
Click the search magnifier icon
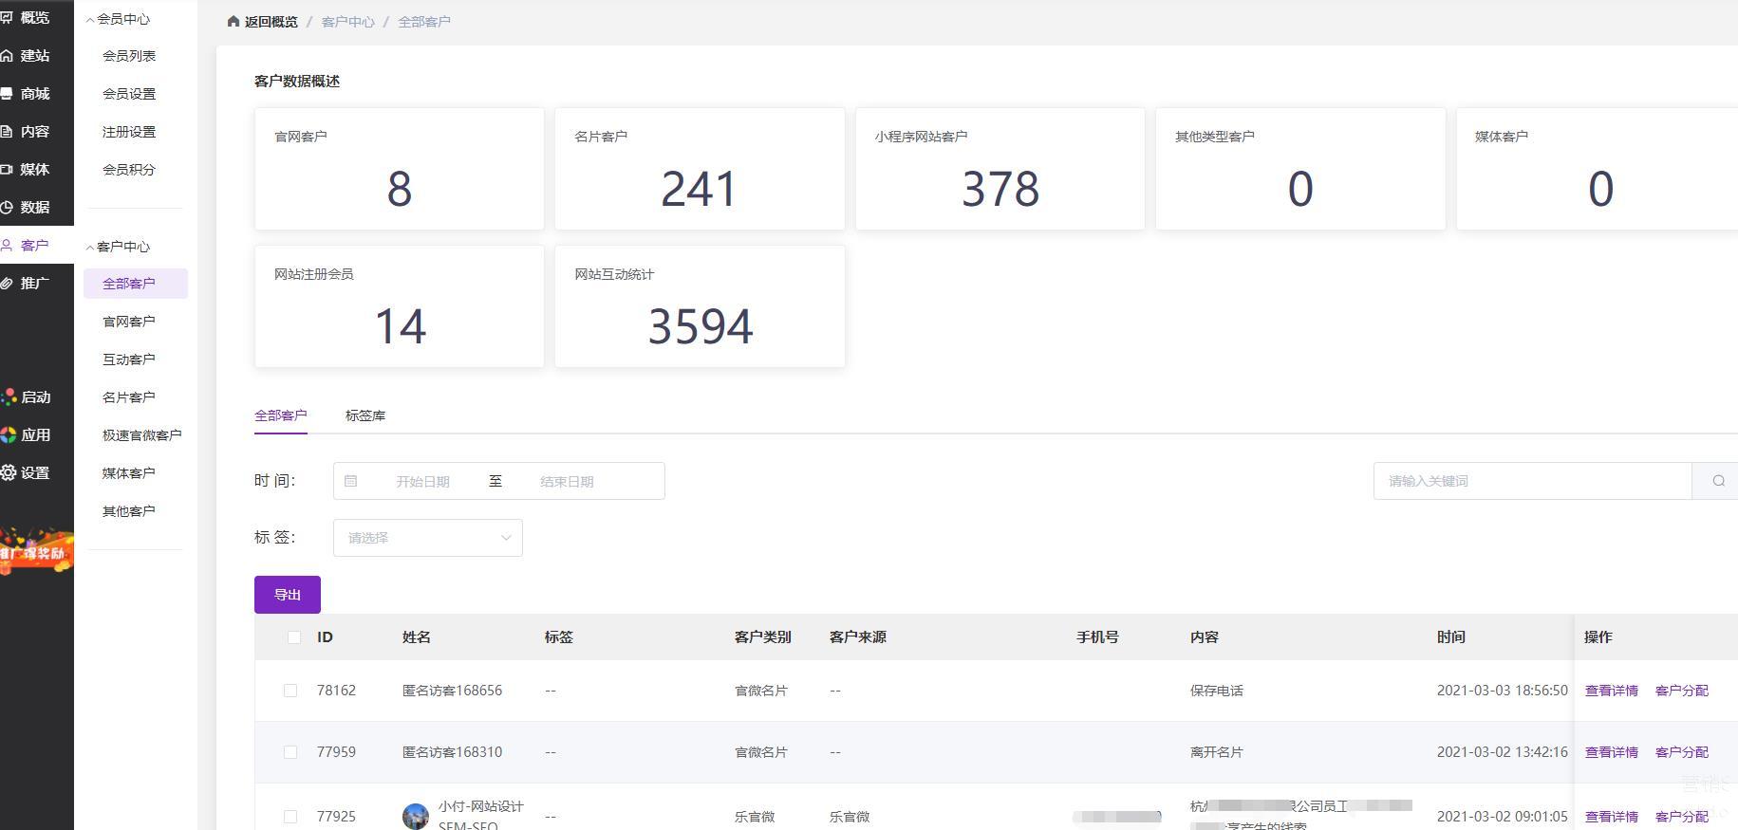[1718, 481]
